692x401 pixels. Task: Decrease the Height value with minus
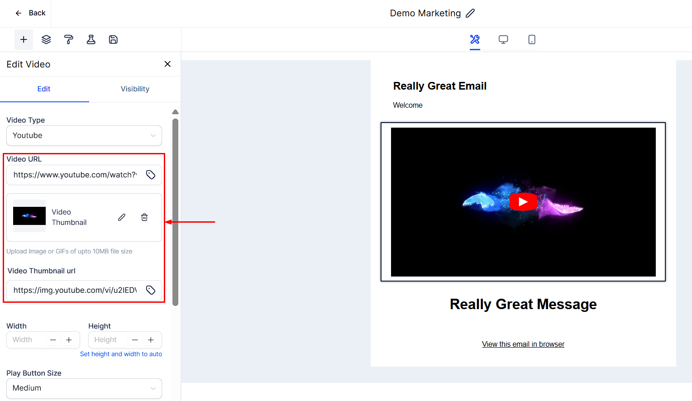coord(135,340)
